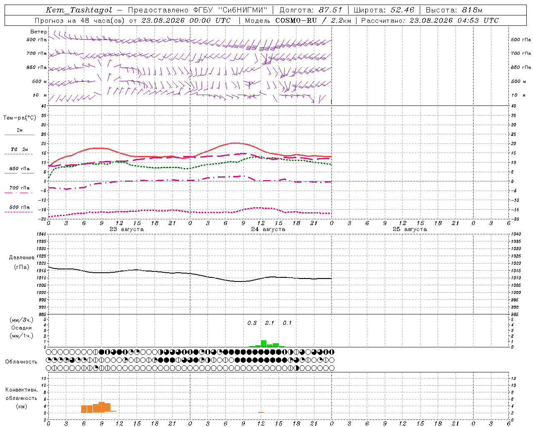Click the Kem_Tashtagol station title
533x427 pixels.
coord(79,10)
